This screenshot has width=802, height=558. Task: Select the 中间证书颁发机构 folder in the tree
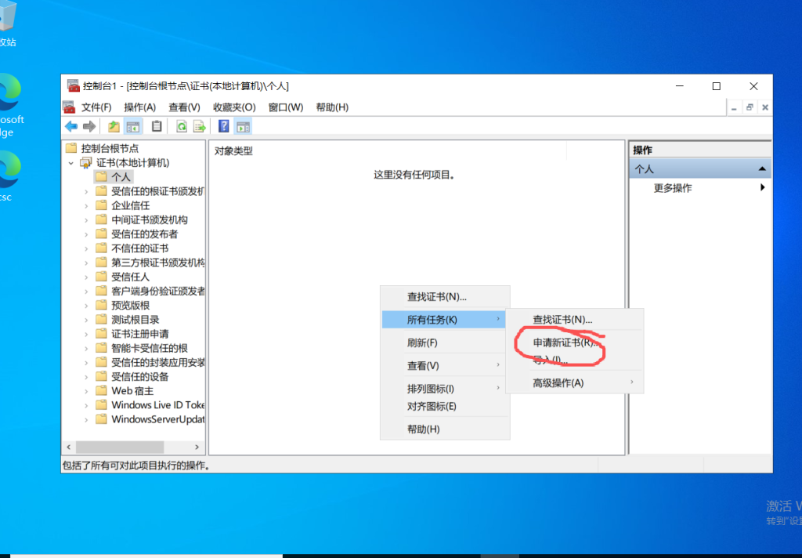(149, 220)
